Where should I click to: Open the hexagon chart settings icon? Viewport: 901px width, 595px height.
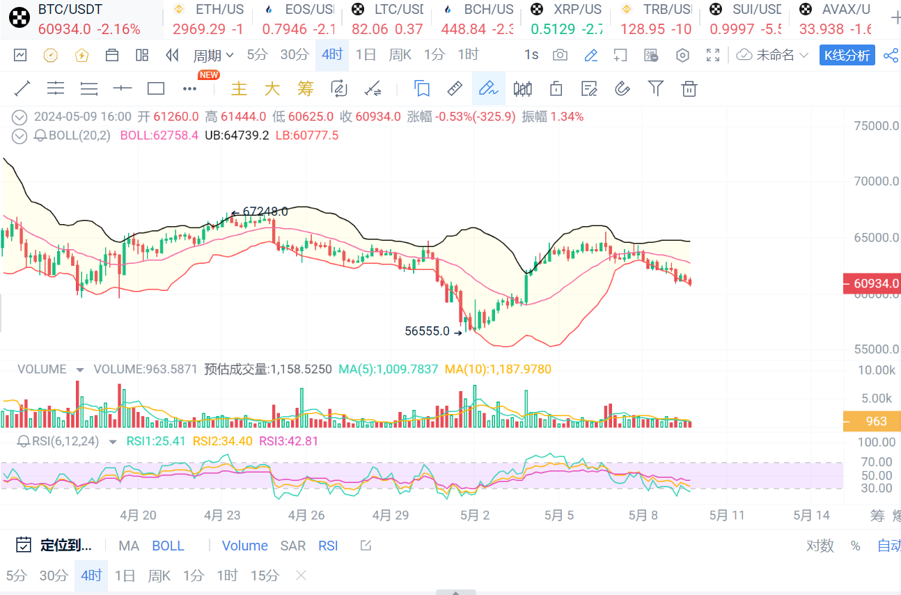click(682, 55)
